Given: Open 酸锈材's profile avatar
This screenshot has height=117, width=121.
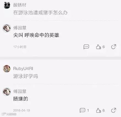Looking at the screenshot, I should [7, 5].
